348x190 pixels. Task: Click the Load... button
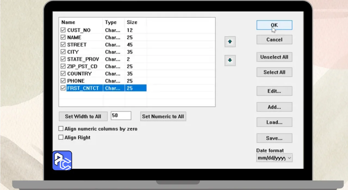[274, 122]
